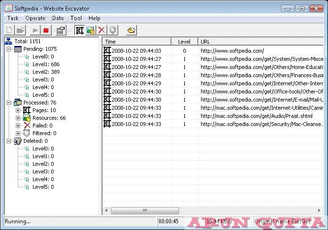Select the Others/Home-Educati URL row
328x230 pixels.
pyautogui.click(x=262, y=67)
